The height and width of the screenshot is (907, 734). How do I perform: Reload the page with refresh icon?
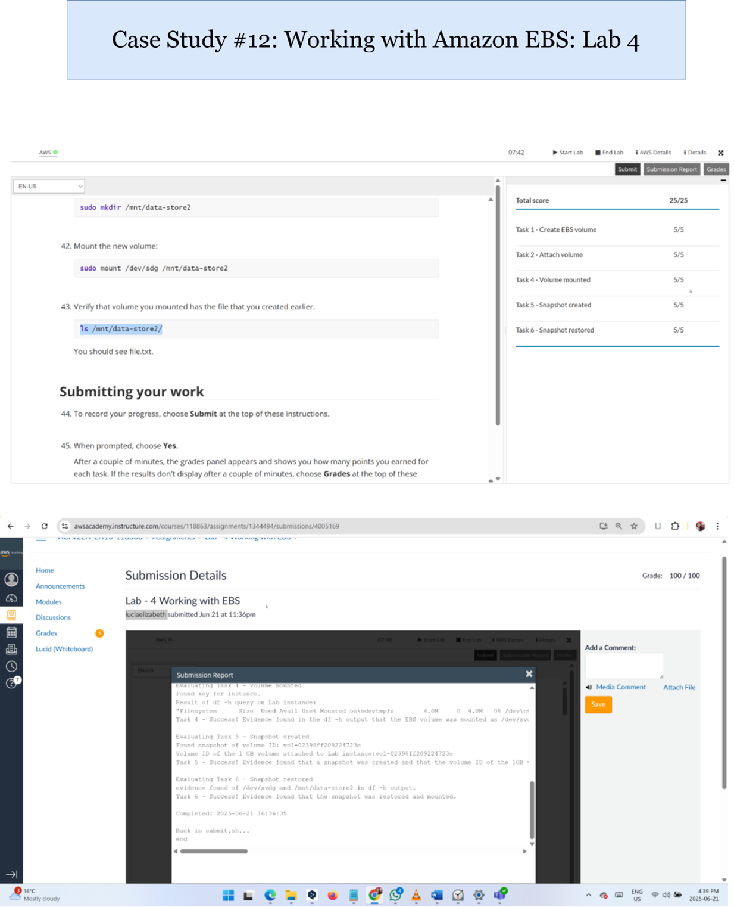coord(44,526)
